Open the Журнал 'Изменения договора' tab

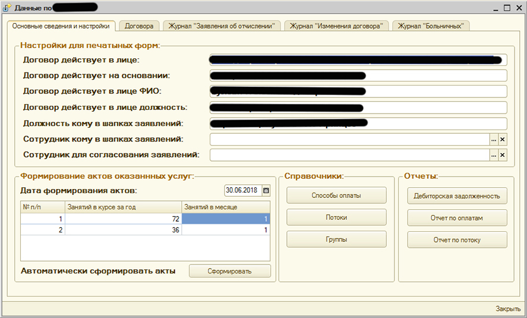pos(337,26)
